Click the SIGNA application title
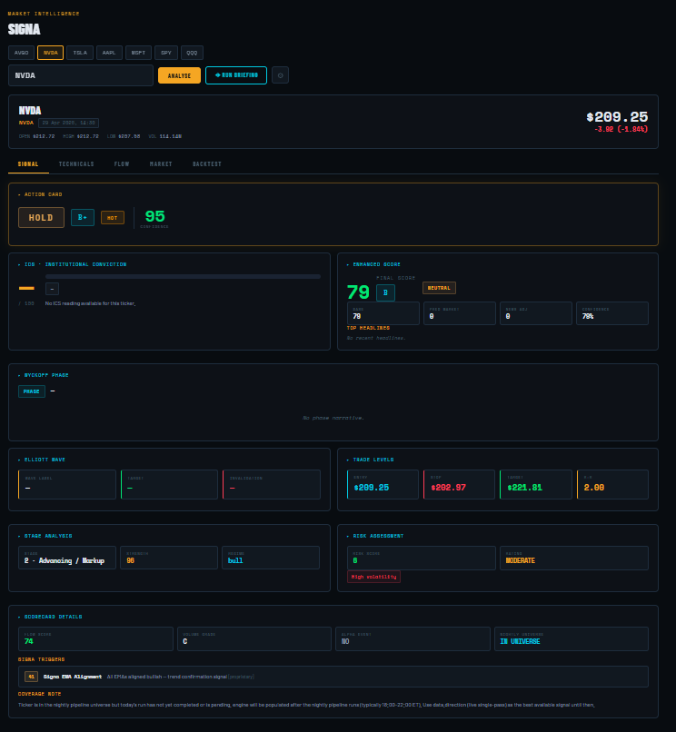The image size is (676, 732). click(x=25, y=29)
